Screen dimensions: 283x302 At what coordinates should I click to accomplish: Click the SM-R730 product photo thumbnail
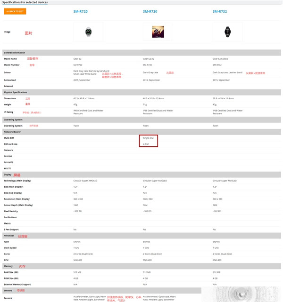pos(158,32)
